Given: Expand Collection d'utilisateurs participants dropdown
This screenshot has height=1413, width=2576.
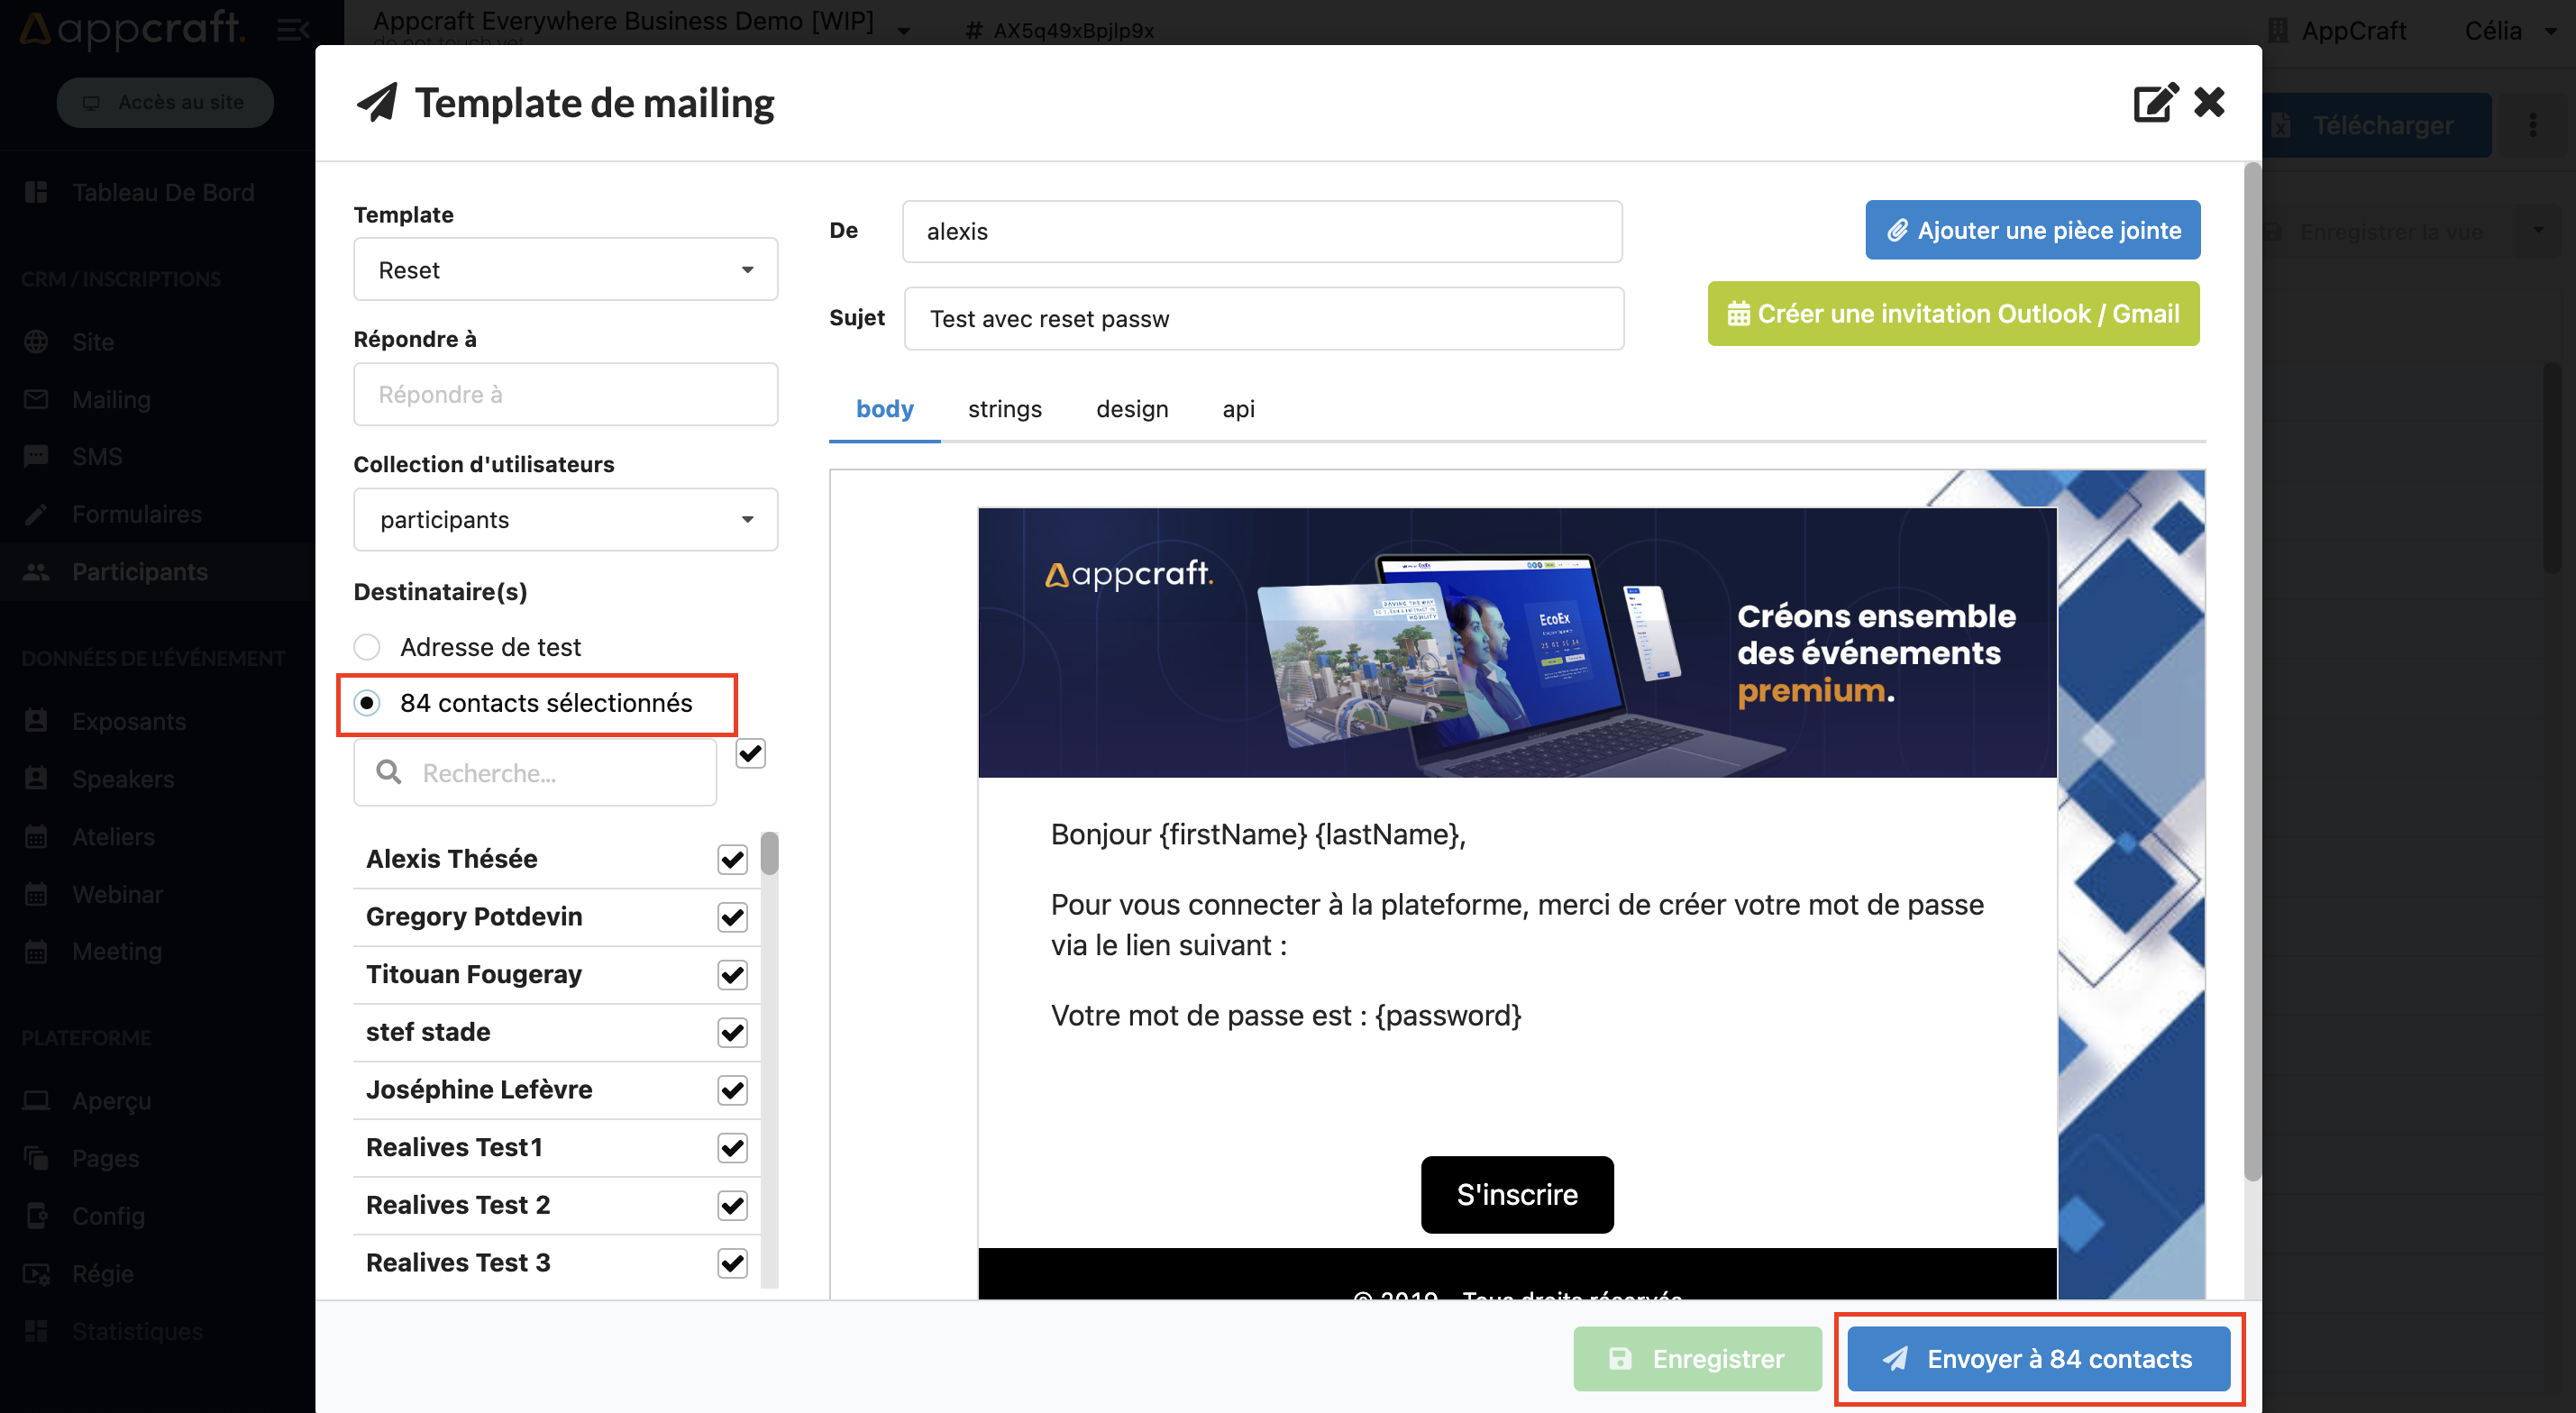Looking at the screenshot, I should click(x=565, y=520).
